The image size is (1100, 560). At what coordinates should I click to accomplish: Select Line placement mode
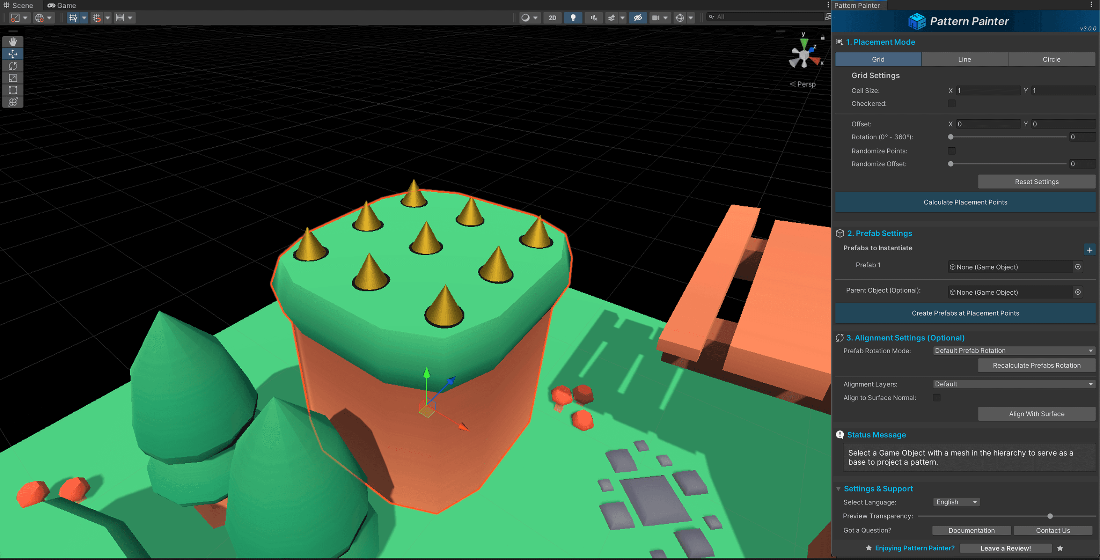click(964, 59)
